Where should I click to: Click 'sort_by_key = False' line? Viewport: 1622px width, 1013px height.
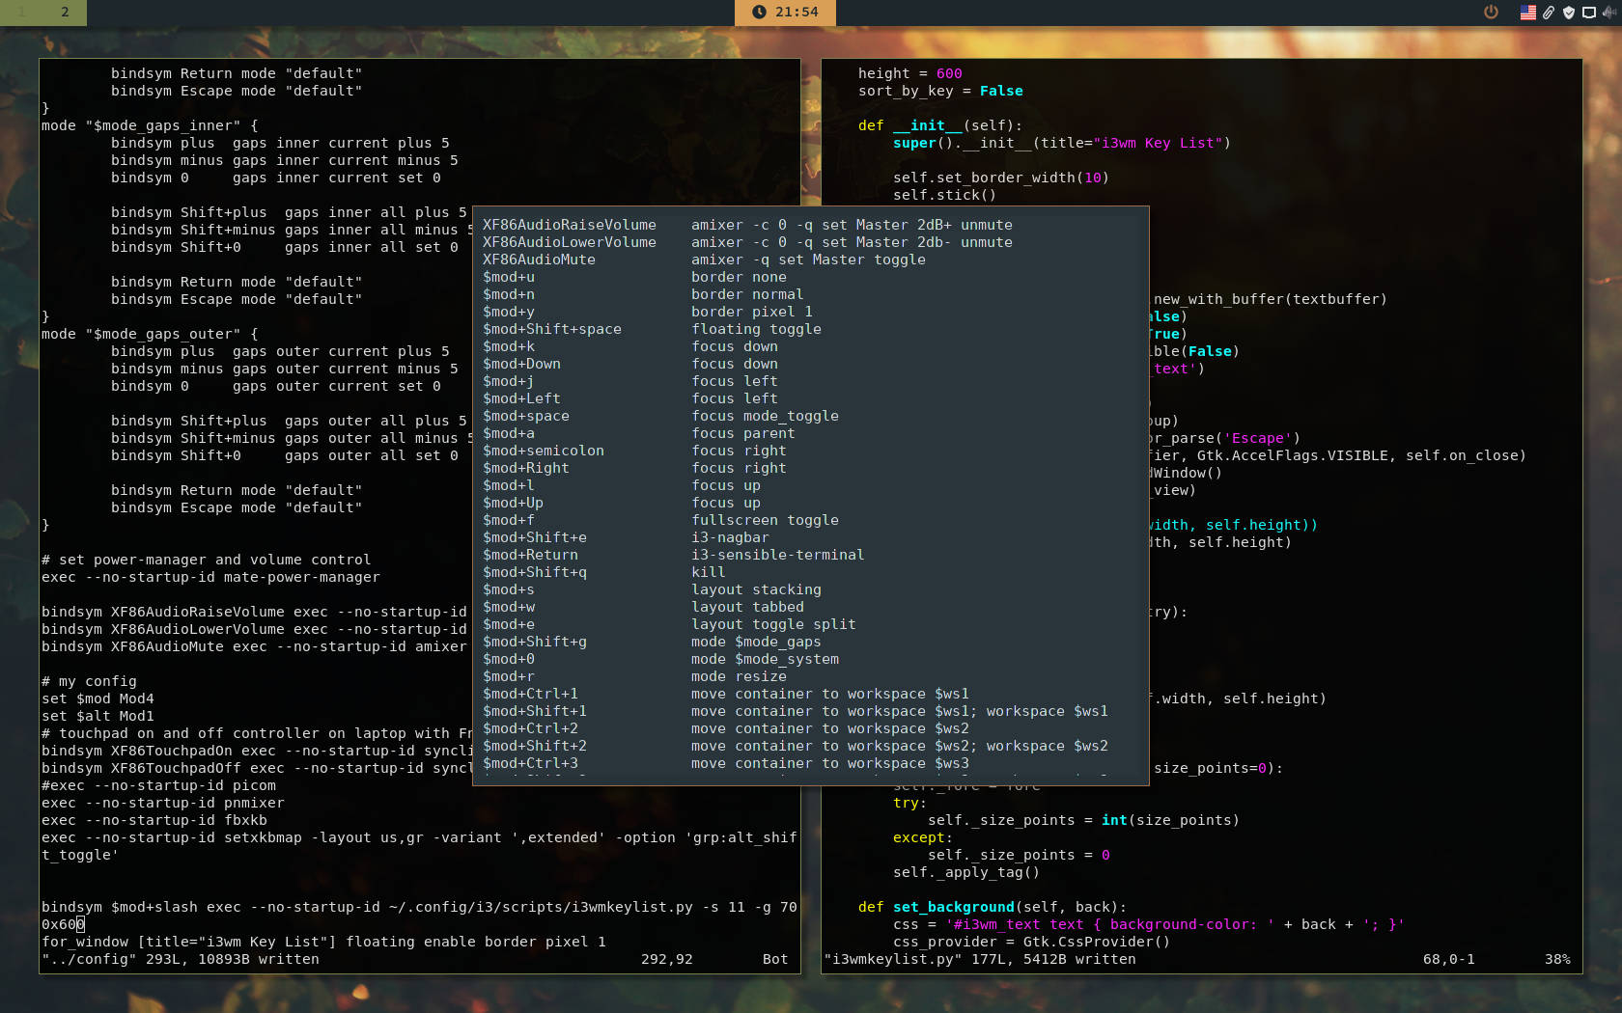point(940,91)
